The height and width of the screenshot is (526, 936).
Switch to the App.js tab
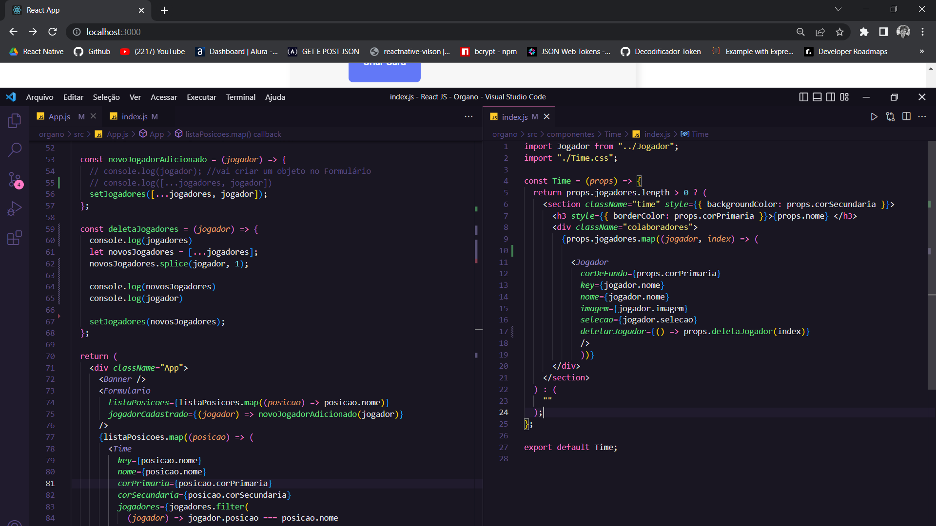tap(59, 116)
